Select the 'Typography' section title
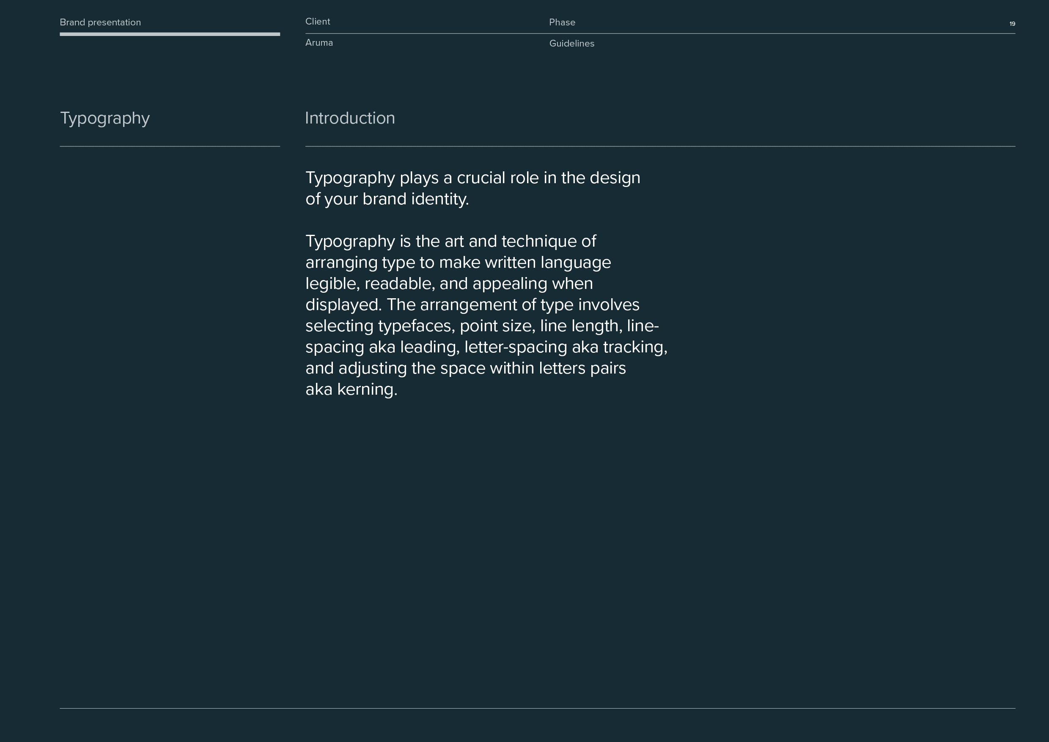The width and height of the screenshot is (1049, 742). (x=105, y=119)
